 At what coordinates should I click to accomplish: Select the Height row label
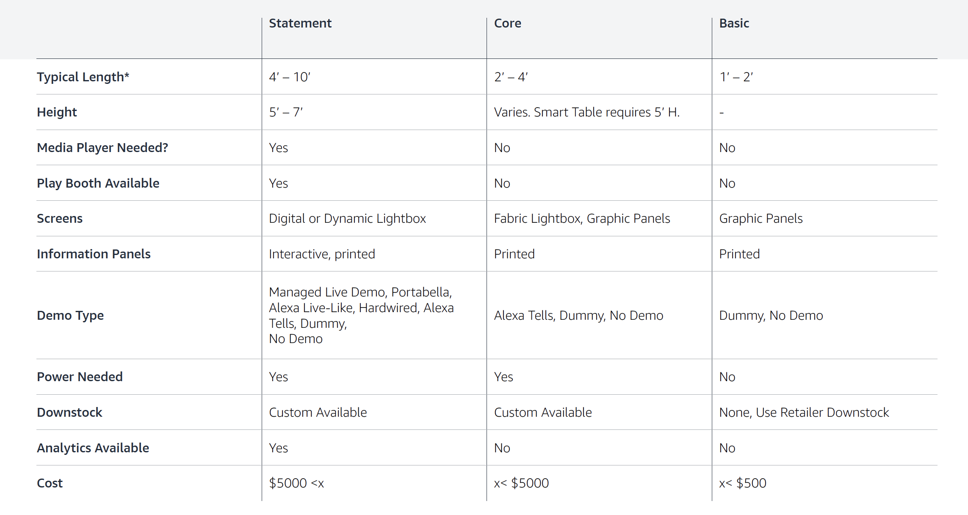57,112
